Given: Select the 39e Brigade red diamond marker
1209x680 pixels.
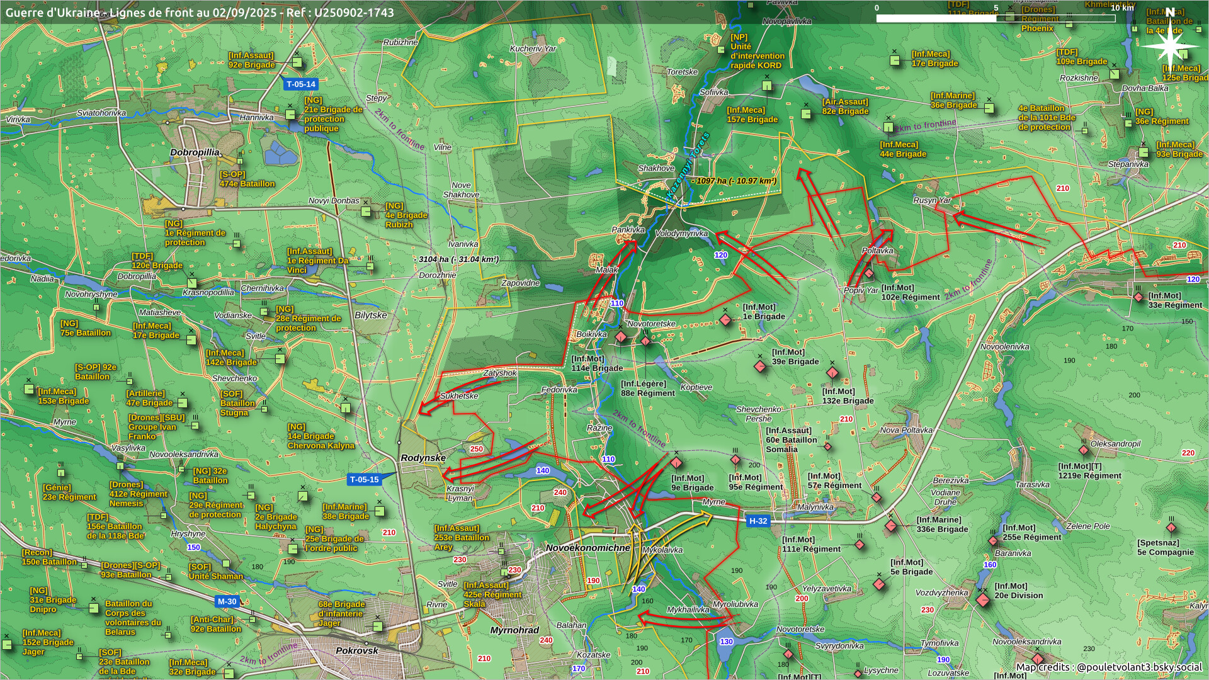Looking at the screenshot, I should [x=760, y=366].
